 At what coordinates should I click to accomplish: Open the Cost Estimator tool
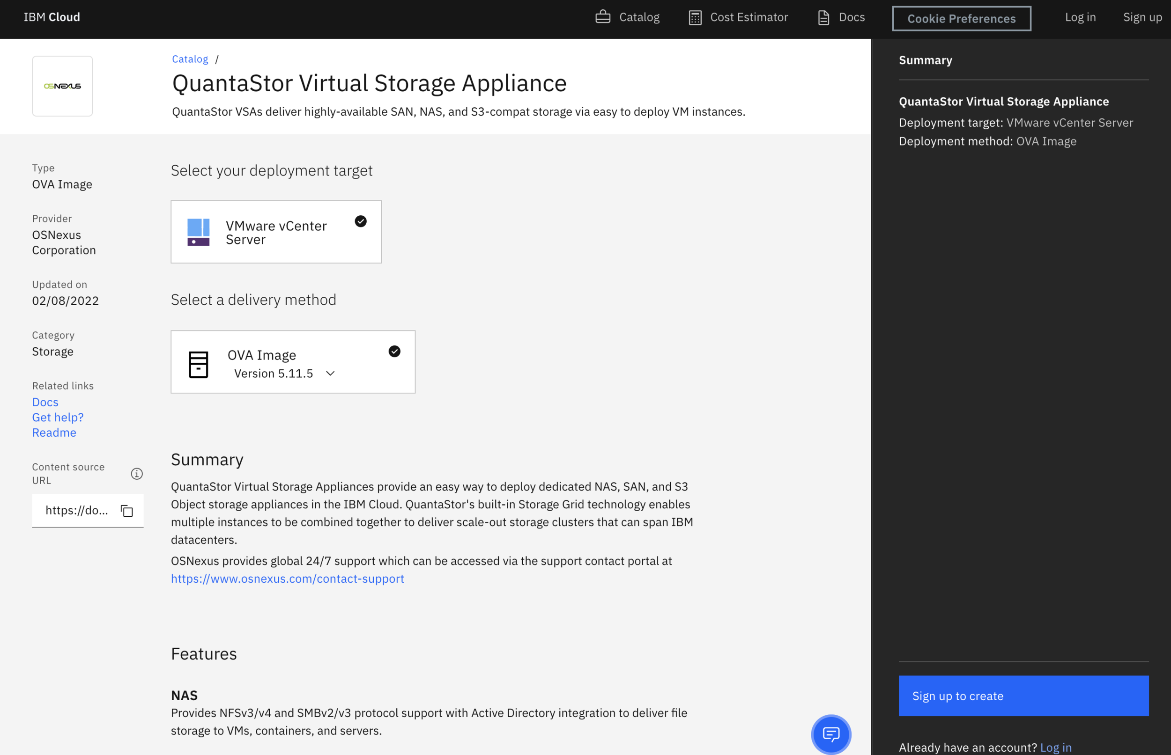click(737, 17)
